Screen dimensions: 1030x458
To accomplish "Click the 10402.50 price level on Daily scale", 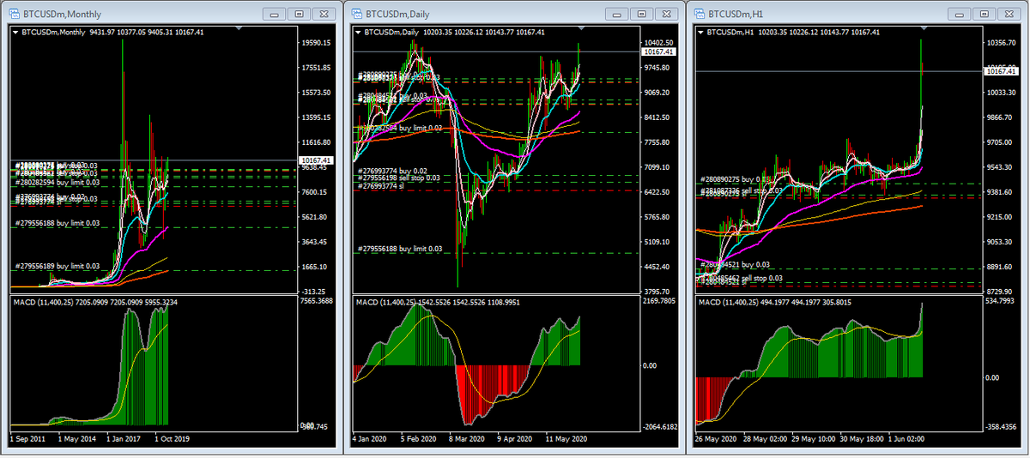I will coord(660,43).
